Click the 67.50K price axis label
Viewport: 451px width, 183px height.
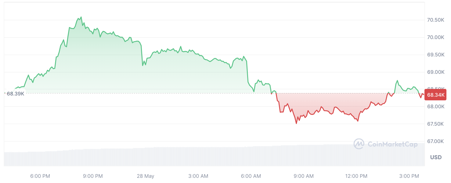(x=435, y=124)
